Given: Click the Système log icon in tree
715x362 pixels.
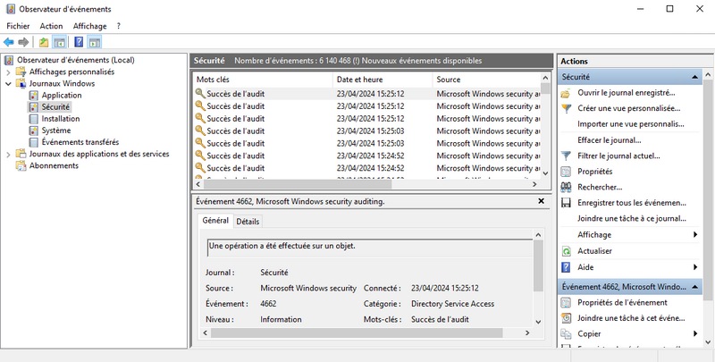Looking at the screenshot, I should (34, 130).
